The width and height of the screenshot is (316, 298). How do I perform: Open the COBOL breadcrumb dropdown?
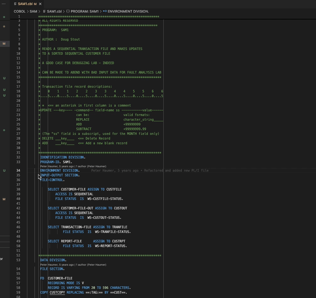19,11
